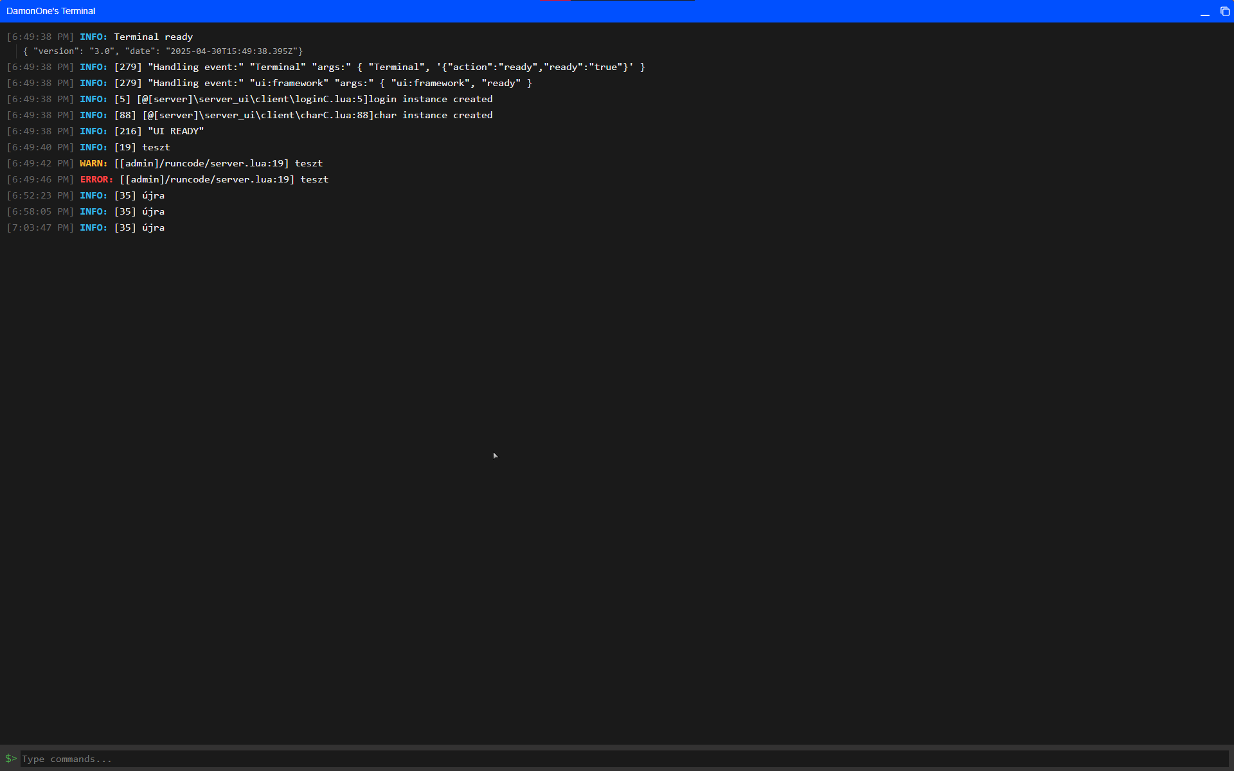Click the [6:49:46 PM] timestamp

40,179
